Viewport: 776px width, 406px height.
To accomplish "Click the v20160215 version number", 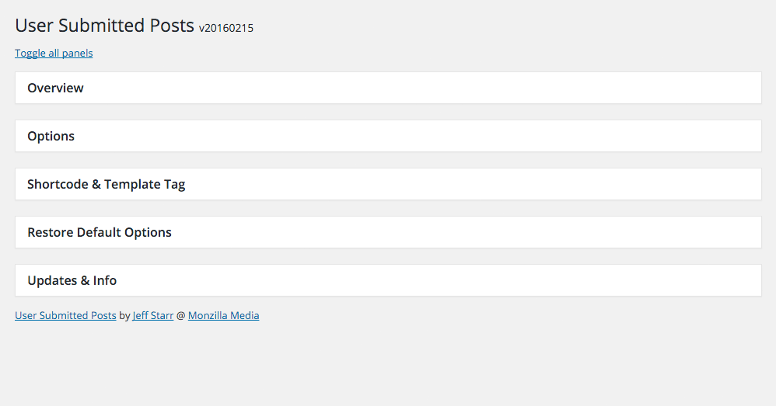I will (x=226, y=29).
